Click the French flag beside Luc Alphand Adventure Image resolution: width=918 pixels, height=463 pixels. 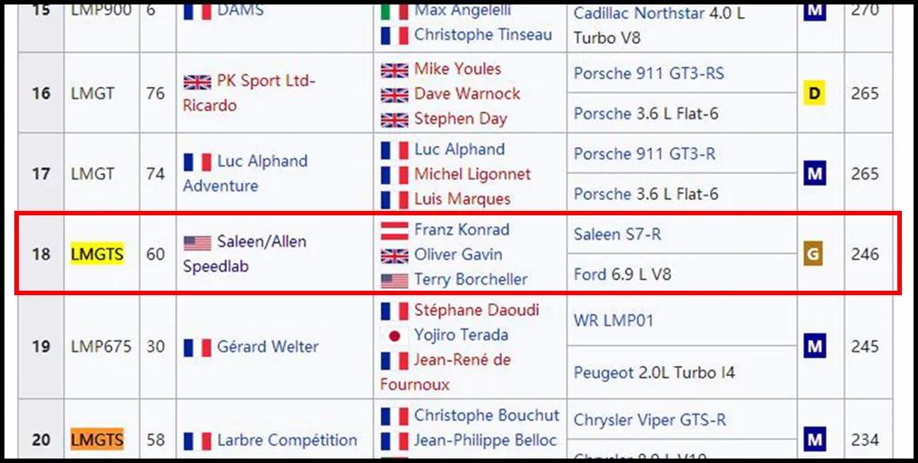coord(197,162)
